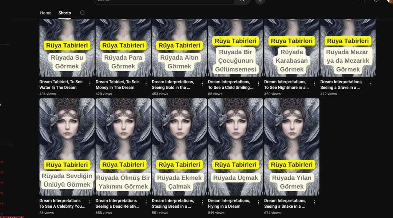Click the '551 views' text
Viewport: 393px width, 218px height.
[160, 213]
